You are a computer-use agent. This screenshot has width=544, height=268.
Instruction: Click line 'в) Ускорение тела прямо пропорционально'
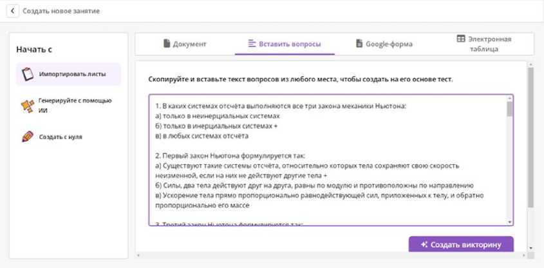[x=319, y=200]
